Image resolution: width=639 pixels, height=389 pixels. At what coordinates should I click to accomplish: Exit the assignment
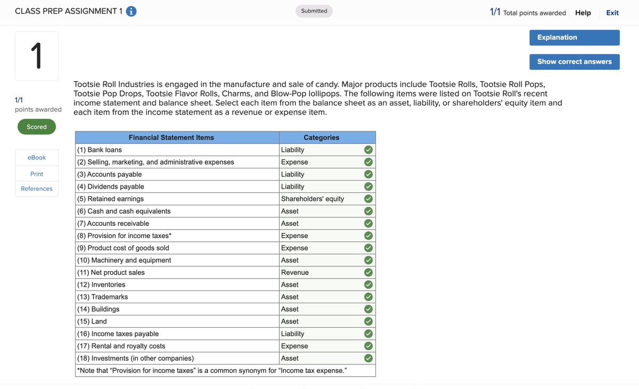[x=612, y=13]
